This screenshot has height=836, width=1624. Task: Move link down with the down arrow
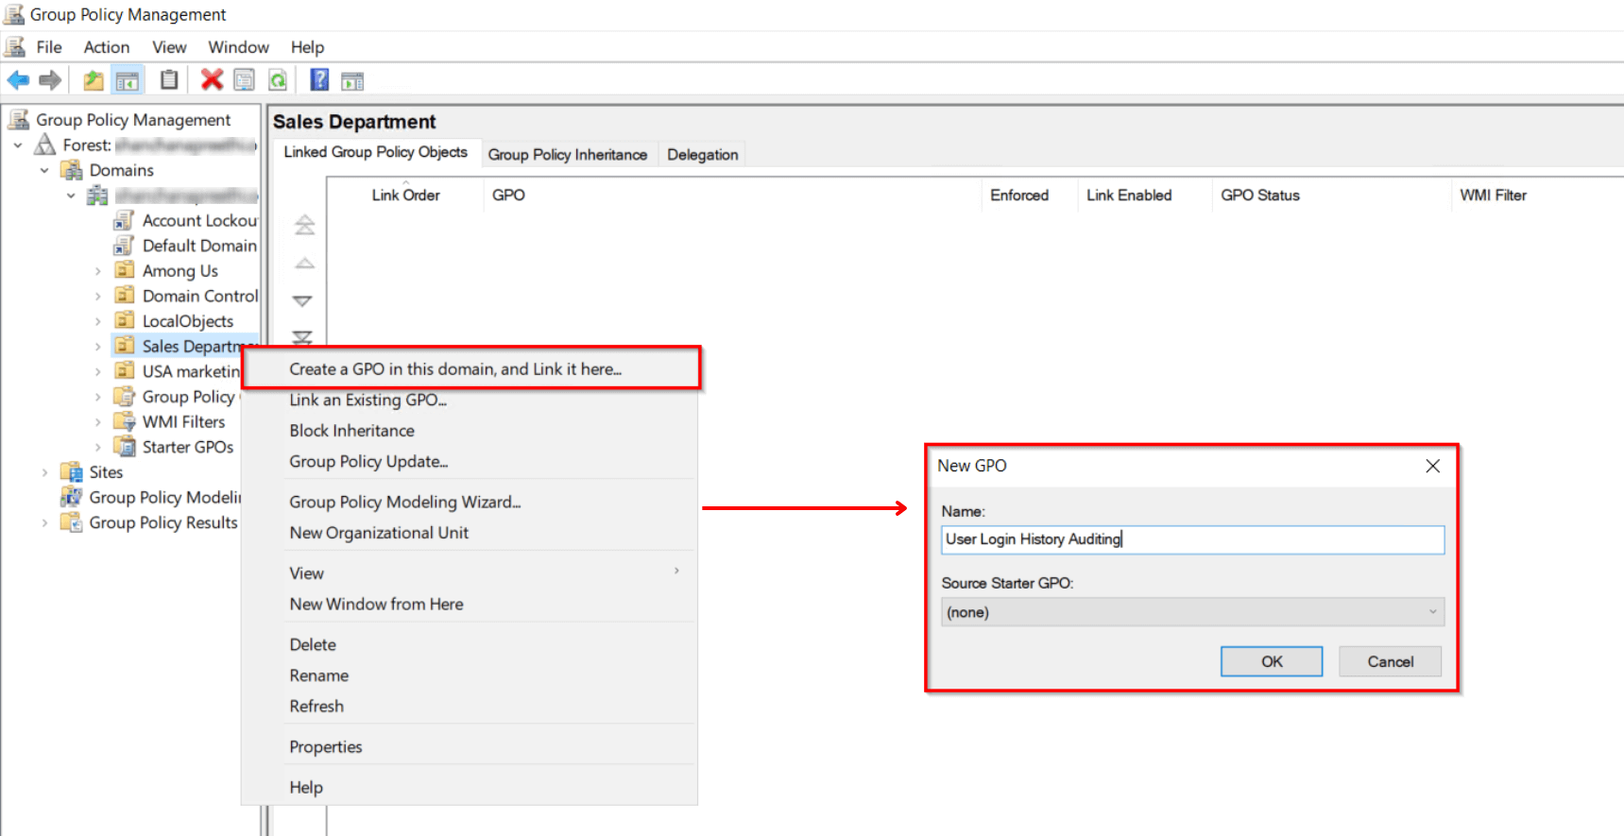coord(302,301)
